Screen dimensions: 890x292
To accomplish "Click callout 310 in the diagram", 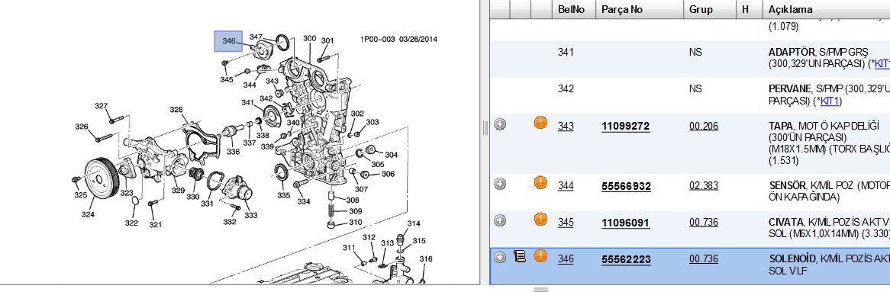I will pos(356,223).
